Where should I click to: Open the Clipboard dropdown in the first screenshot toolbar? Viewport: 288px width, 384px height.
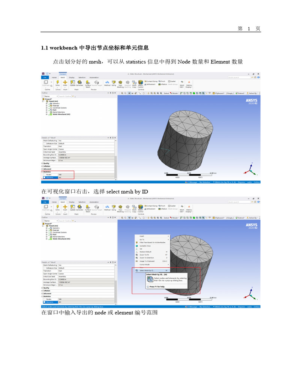pyautogui.click(x=219, y=93)
